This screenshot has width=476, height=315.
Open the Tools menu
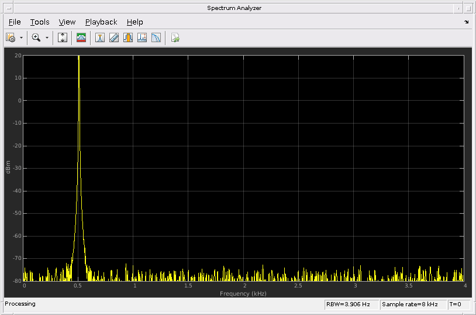point(40,22)
